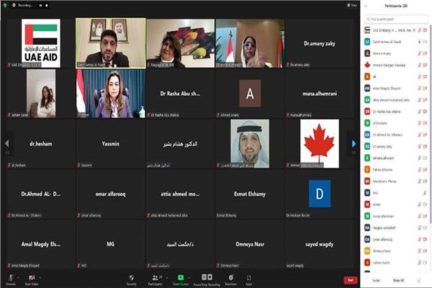432x288 pixels.
Task: Click the Invite button in participants panel
Action: click(x=376, y=280)
